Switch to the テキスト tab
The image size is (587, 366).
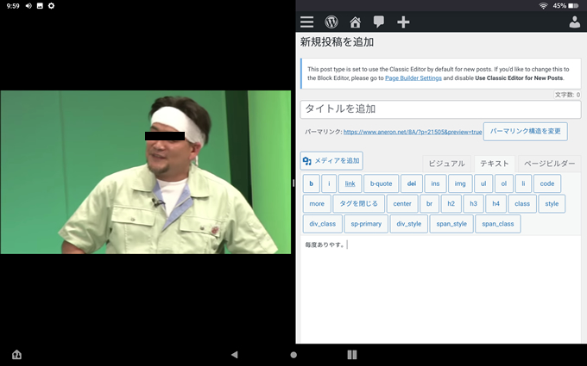coord(495,164)
